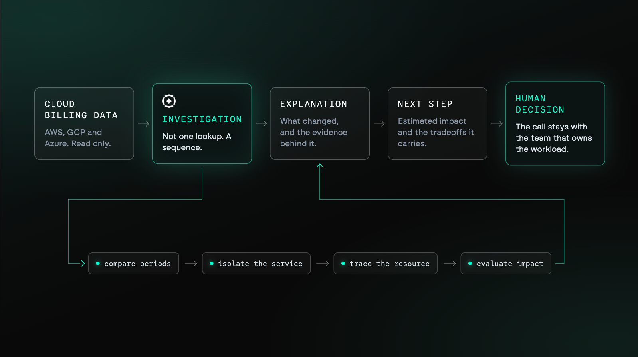Image resolution: width=638 pixels, height=357 pixels.
Task: Click the 'Not one lookup. A sequence.' text
Action: pyautogui.click(x=197, y=142)
